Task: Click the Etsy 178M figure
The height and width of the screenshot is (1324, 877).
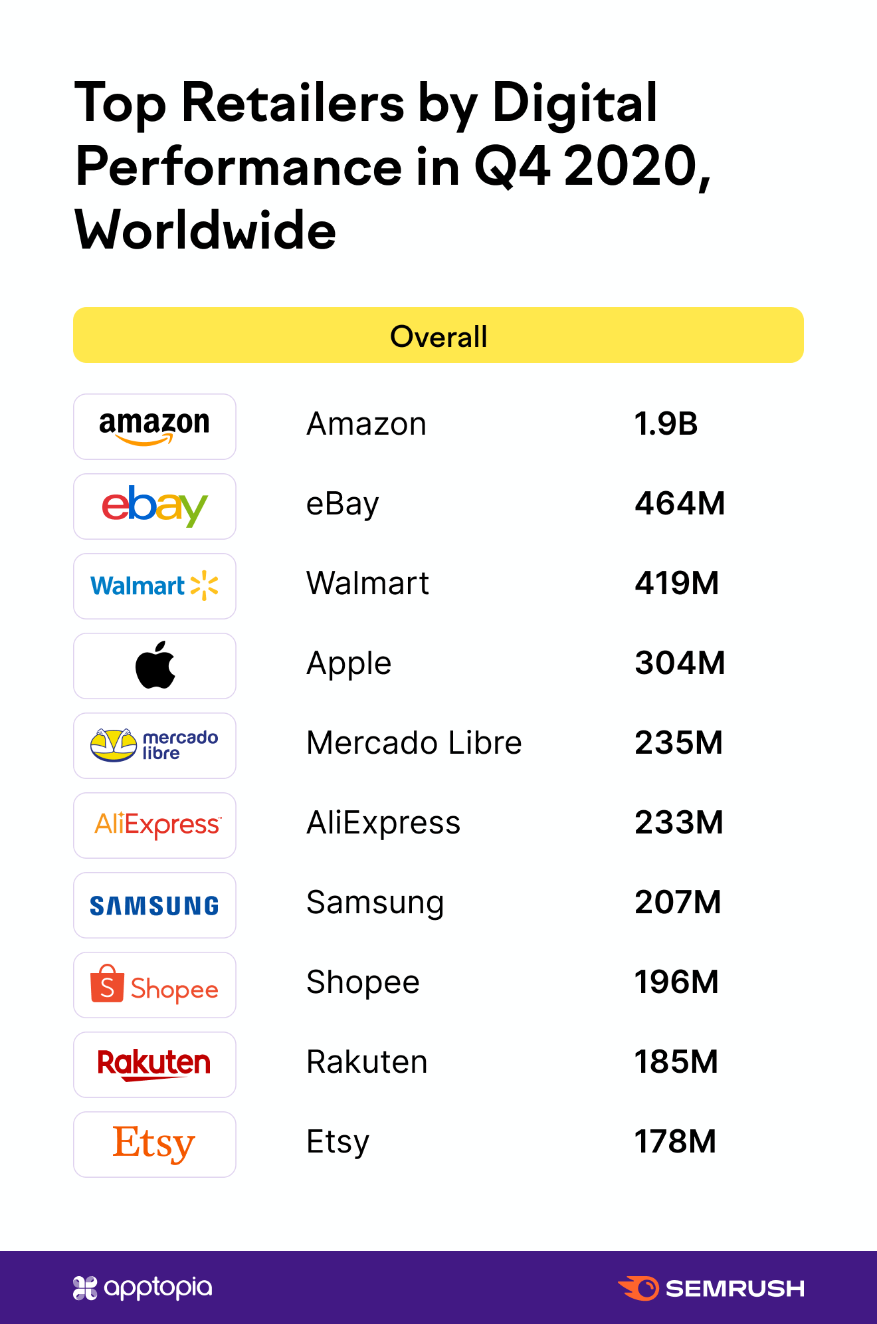Action: (x=676, y=1142)
